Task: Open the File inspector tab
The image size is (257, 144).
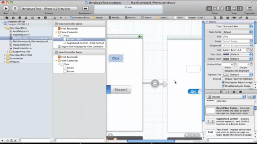Action: pos(215,18)
